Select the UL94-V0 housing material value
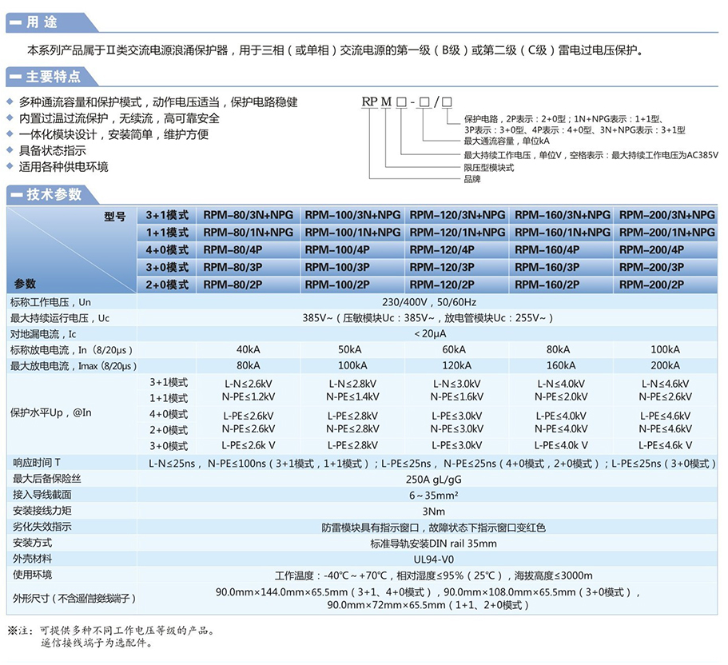Viewport: 728px width, 665px height. point(434,559)
